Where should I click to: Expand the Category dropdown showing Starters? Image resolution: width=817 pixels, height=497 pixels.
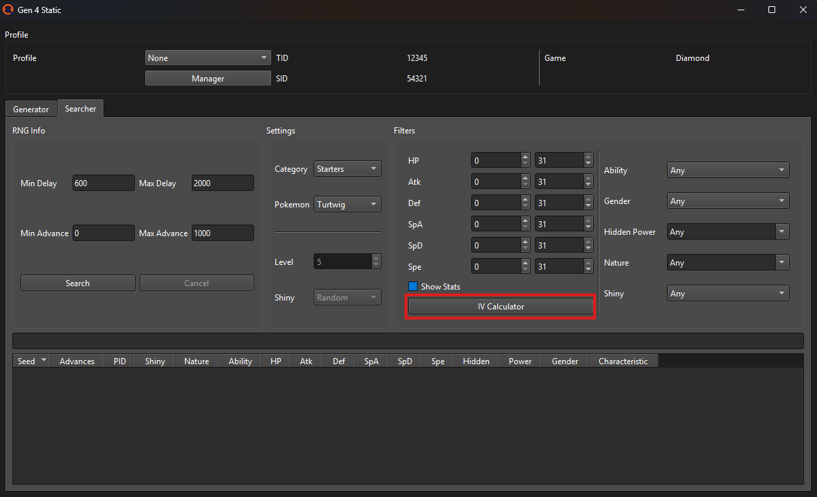(347, 169)
